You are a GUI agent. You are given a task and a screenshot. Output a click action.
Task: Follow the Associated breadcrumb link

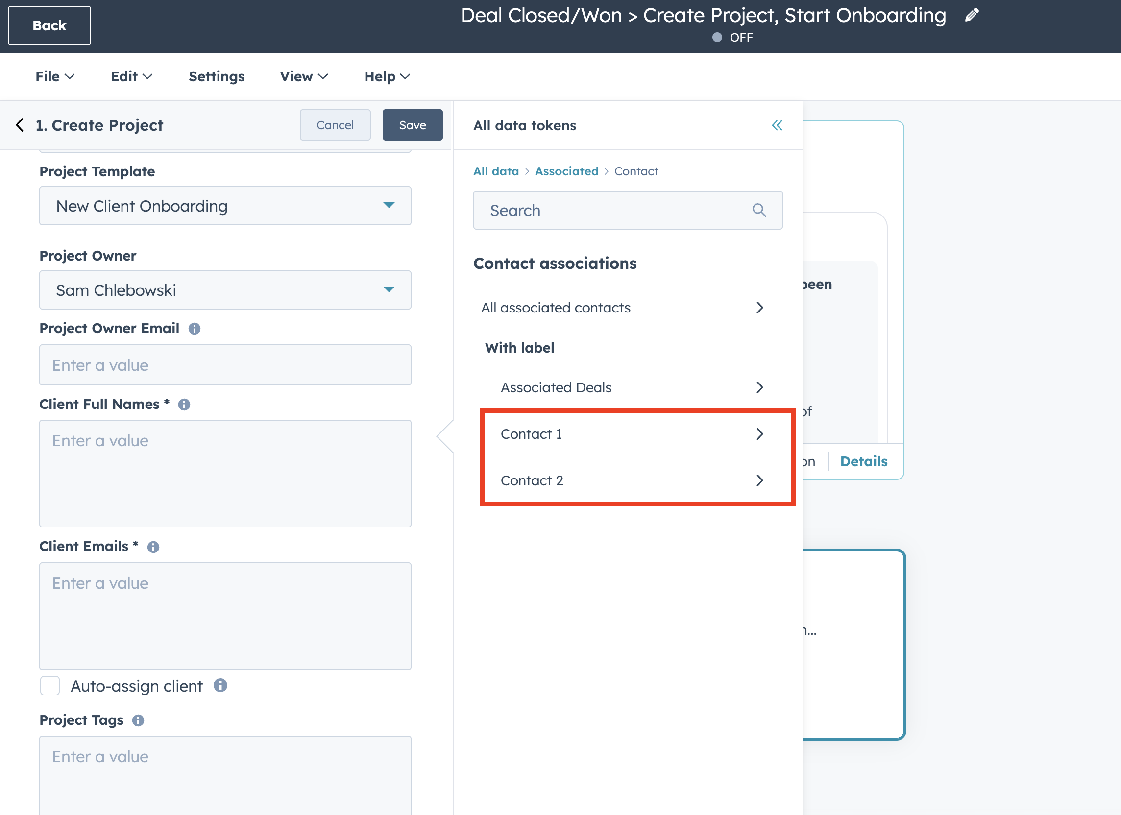tap(566, 171)
